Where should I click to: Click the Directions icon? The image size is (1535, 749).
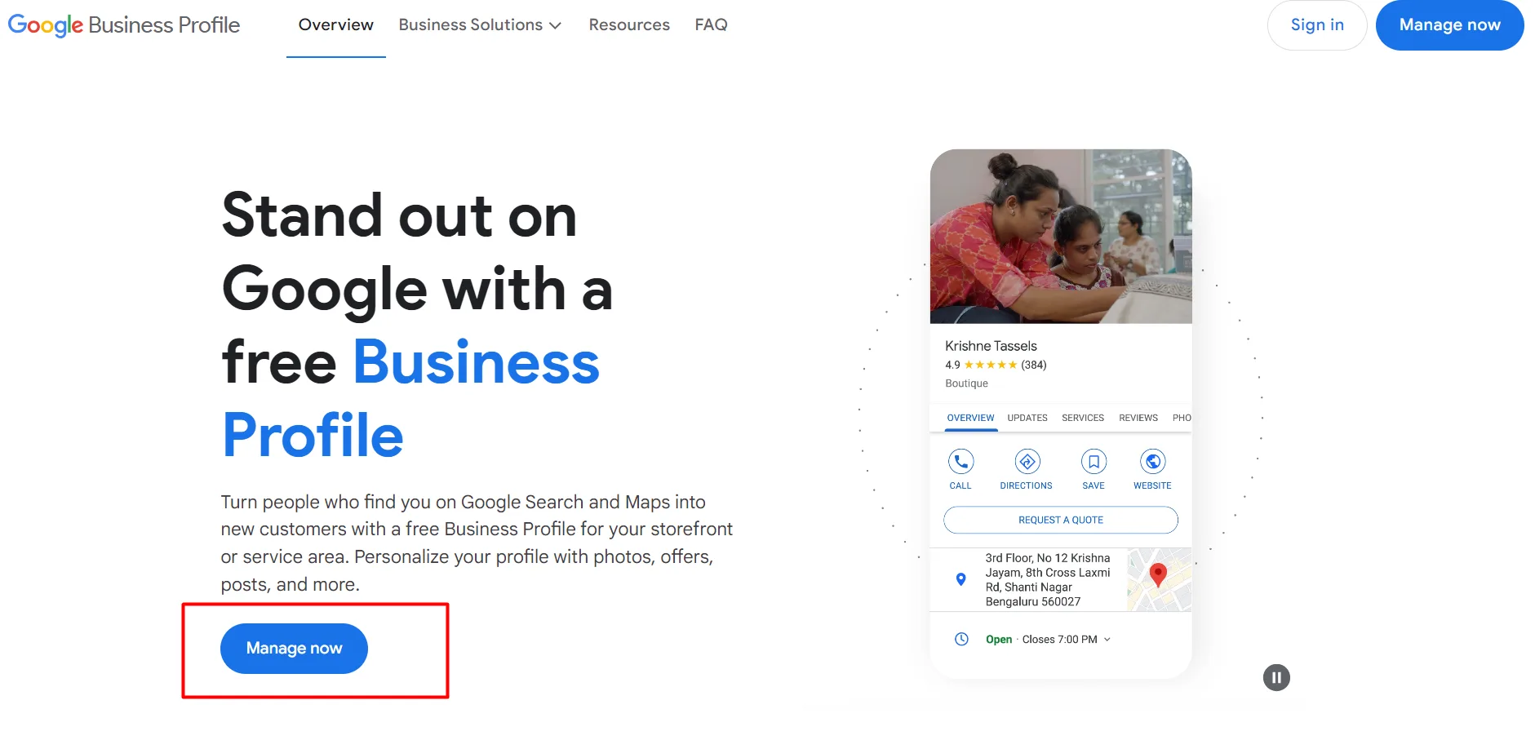[1027, 462]
